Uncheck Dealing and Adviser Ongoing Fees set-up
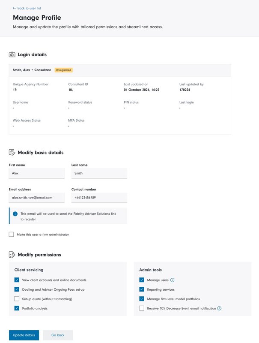The image size is (259, 343). [17, 289]
